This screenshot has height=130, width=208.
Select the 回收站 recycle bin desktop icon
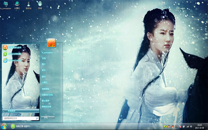point(28,5)
